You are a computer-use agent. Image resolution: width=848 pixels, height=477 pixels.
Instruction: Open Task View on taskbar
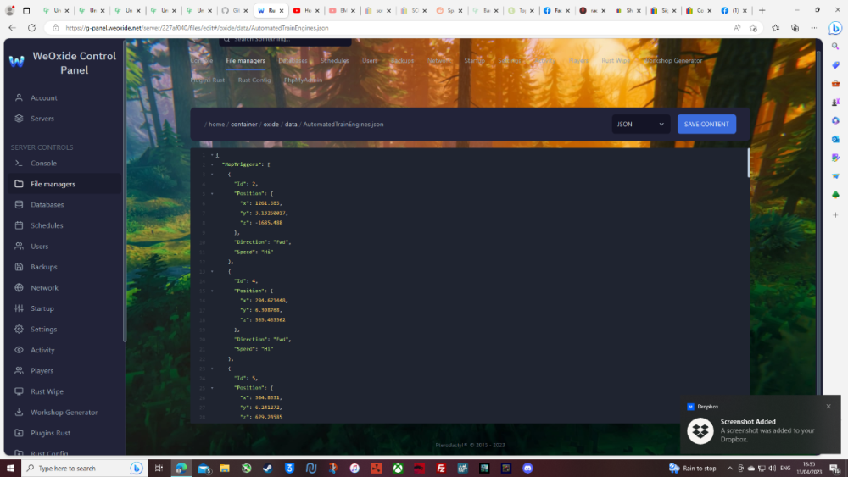[x=159, y=469]
